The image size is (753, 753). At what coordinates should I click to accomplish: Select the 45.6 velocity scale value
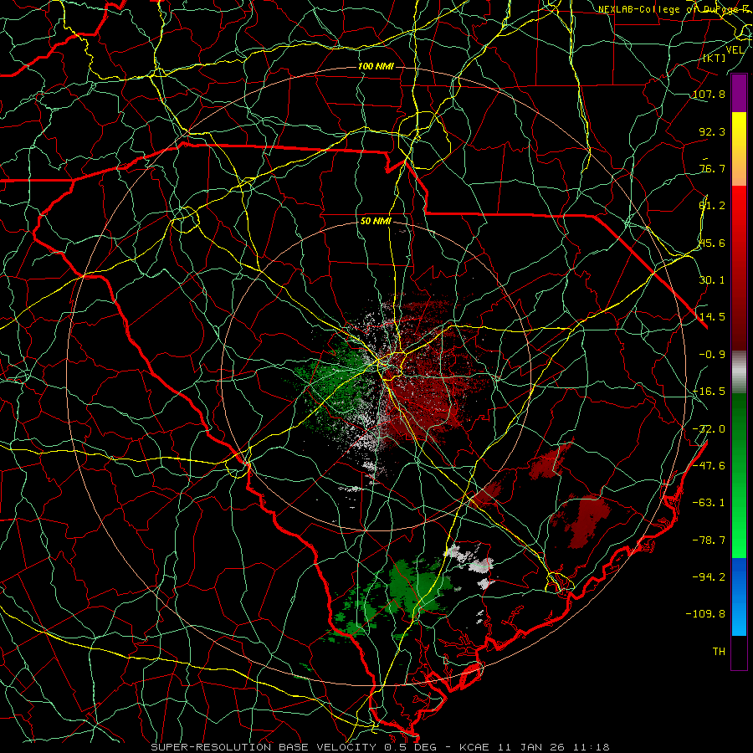[x=712, y=243]
